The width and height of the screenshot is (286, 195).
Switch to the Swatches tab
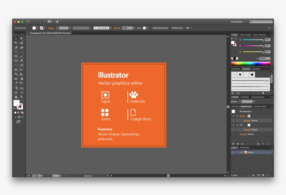tap(236, 69)
